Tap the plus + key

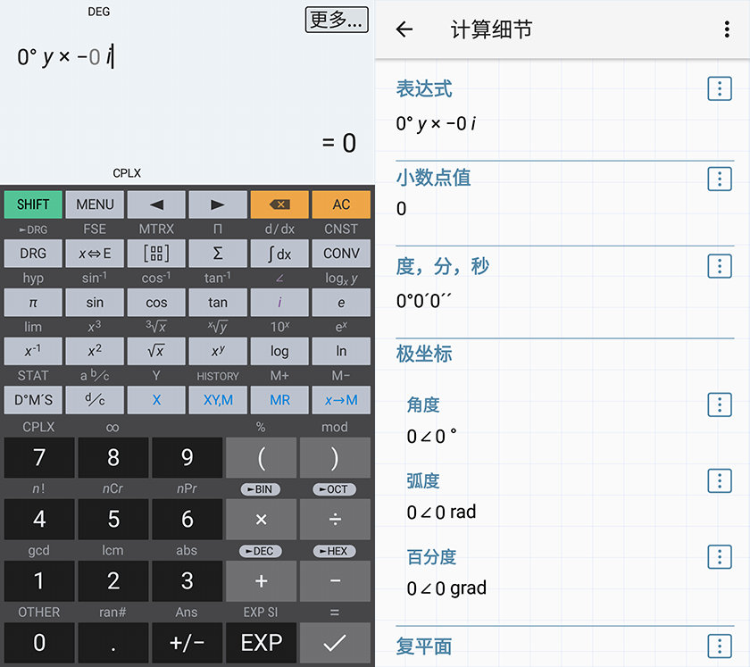pyautogui.click(x=261, y=581)
